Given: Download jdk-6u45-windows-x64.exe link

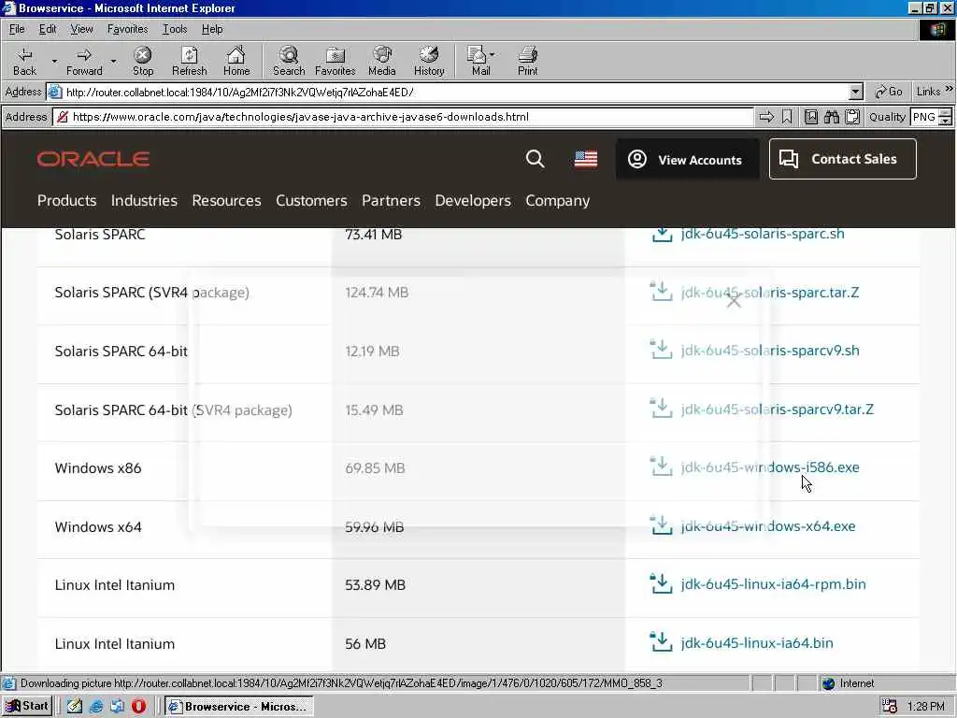Looking at the screenshot, I should click(x=768, y=525).
